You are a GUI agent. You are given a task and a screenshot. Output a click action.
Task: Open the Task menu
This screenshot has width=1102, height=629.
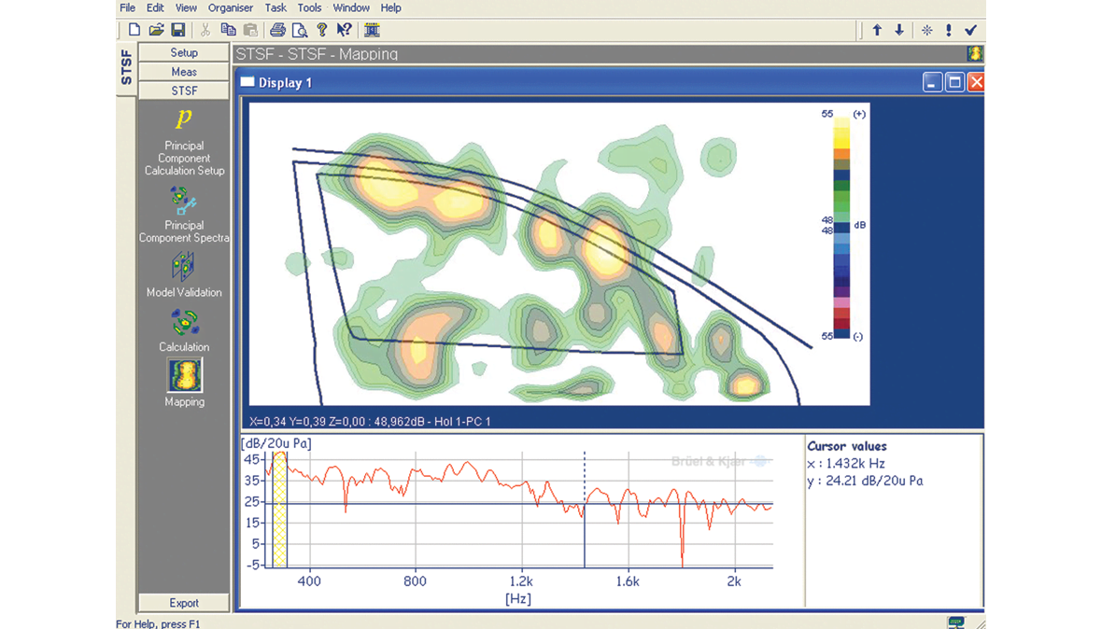click(275, 7)
